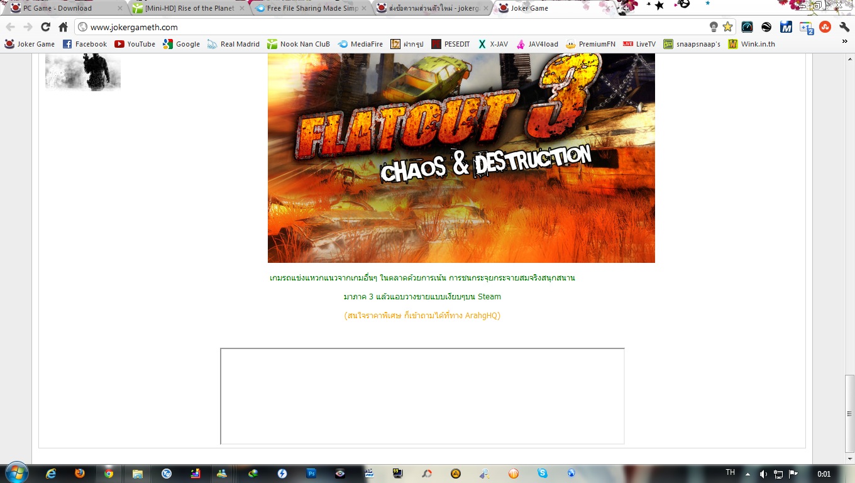Click the orange ArahgHQ special price text
This screenshot has height=483, width=855.
[x=422, y=316]
